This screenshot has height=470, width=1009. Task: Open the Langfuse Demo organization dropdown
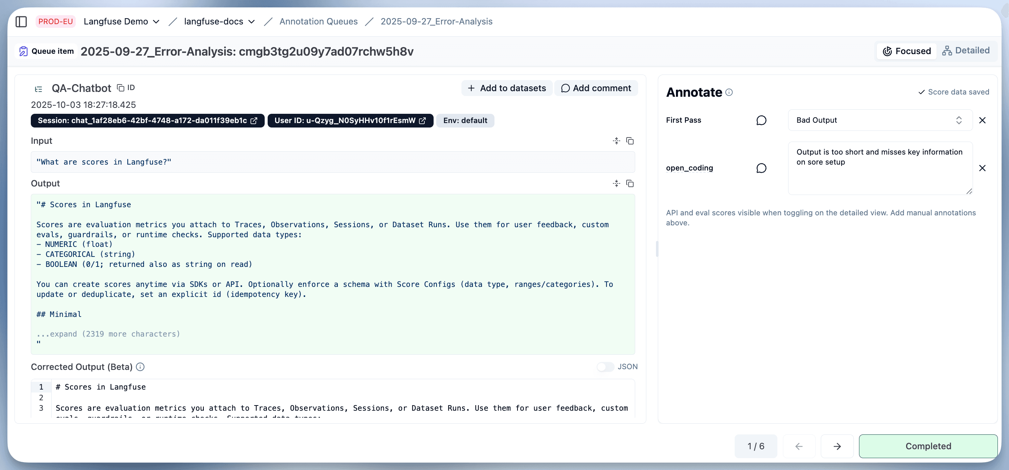(x=121, y=21)
